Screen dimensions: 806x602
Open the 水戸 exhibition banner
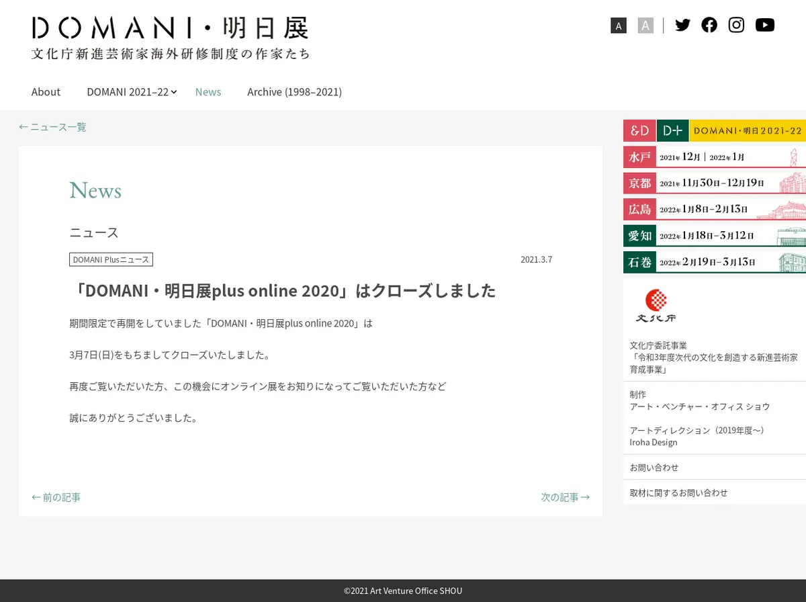[x=715, y=157]
